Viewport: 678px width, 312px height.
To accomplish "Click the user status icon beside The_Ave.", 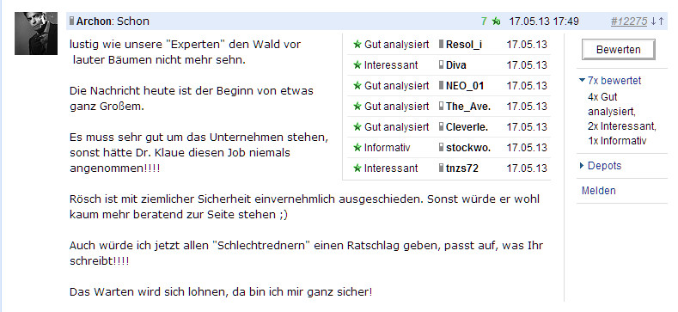I will 441,106.
